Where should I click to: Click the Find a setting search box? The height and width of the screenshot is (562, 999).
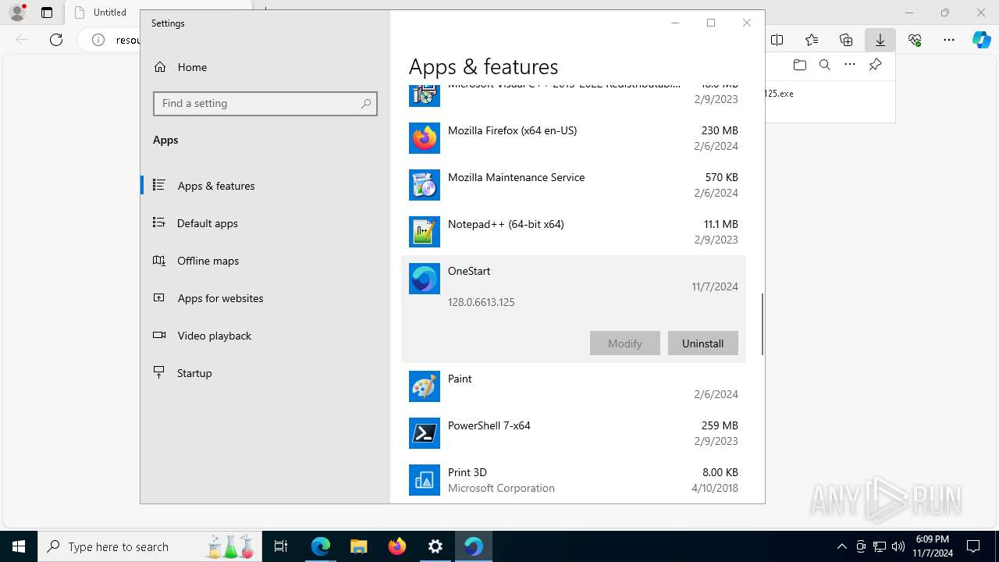coord(265,103)
